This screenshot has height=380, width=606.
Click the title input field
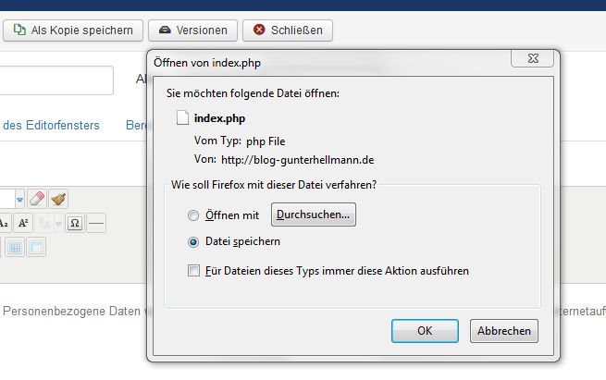point(56,80)
